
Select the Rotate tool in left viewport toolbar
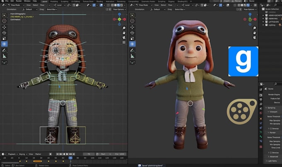click(x=4, y=33)
